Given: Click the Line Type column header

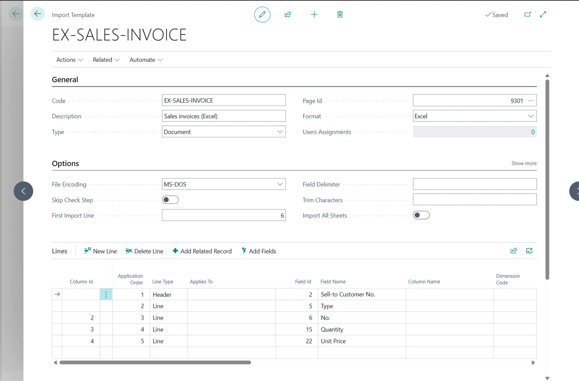Looking at the screenshot, I should pos(162,282).
